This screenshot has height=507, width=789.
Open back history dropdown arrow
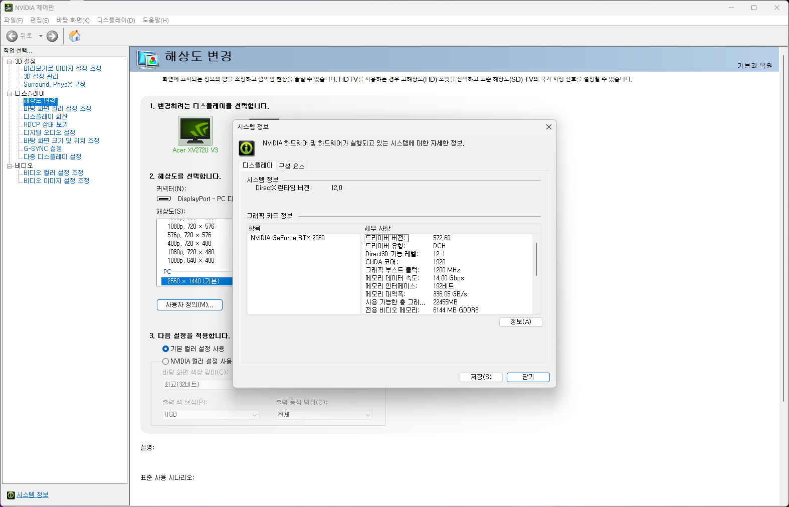[x=41, y=36]
